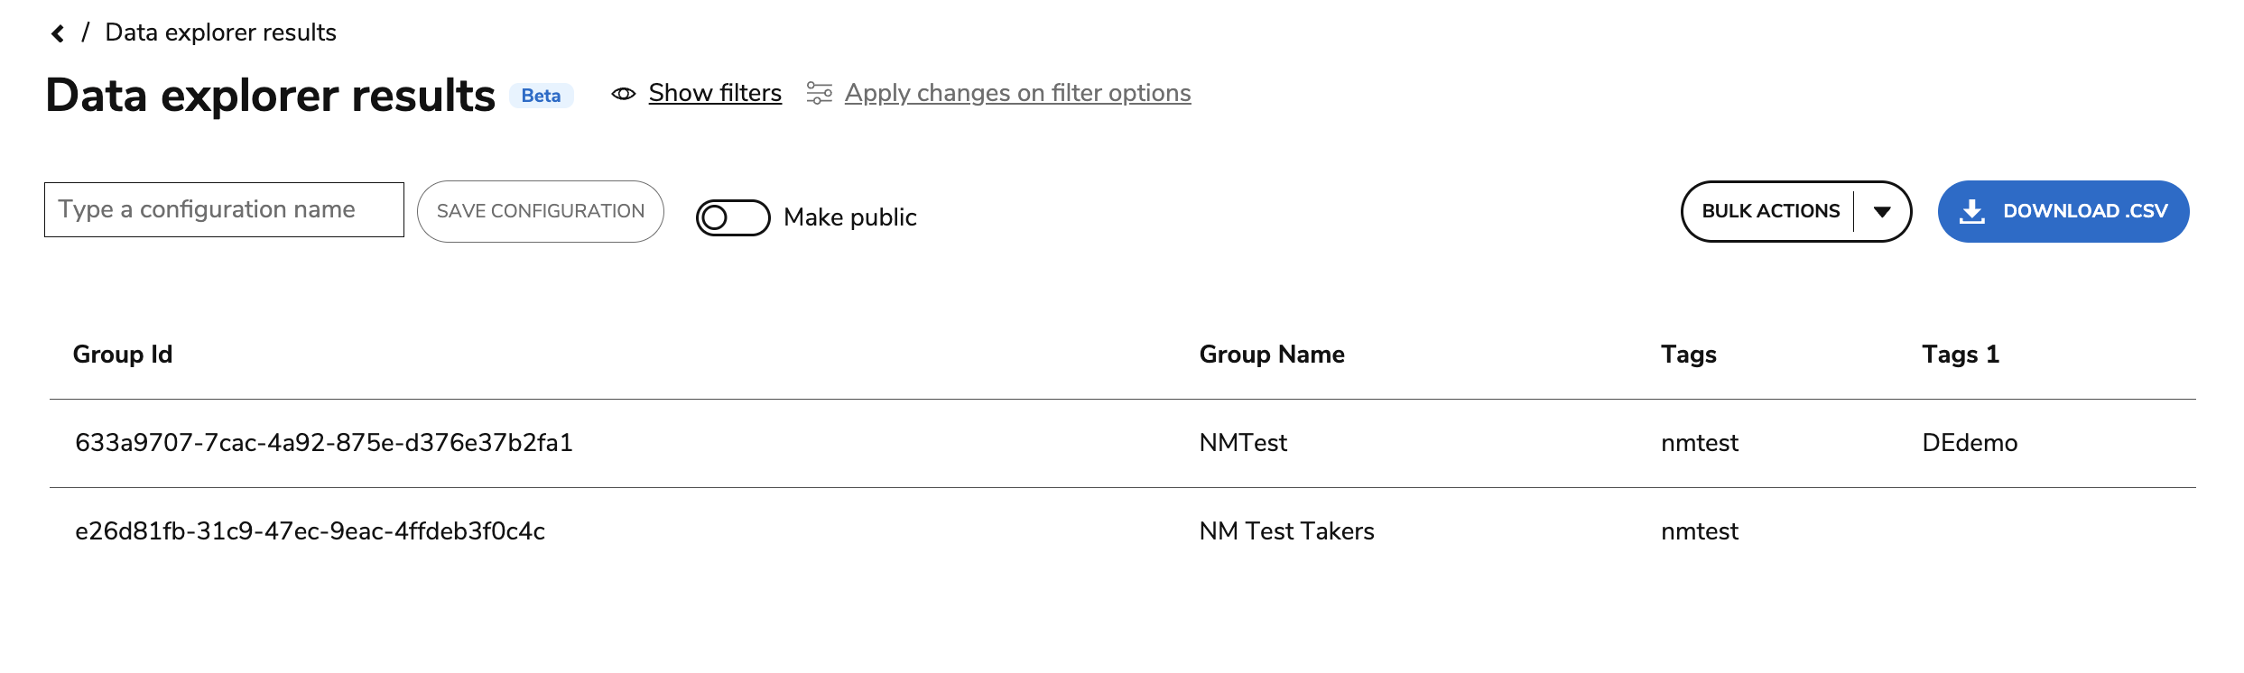Click the nmtest tag in NM Test Takers row
Viewport: 2244px width, 673px height.
(1700, 531)
